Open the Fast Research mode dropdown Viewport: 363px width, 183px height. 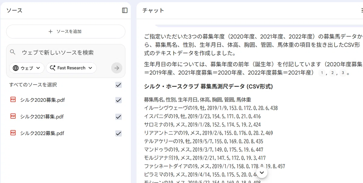(71, 68)
